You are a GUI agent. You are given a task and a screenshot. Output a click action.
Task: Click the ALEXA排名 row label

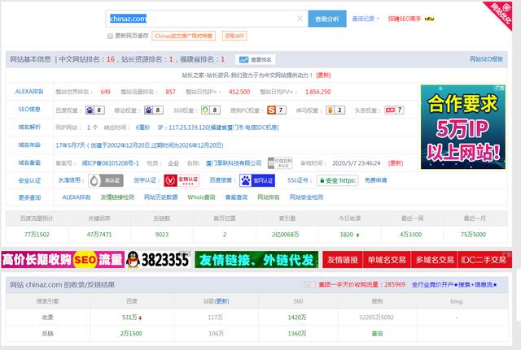click(x=29, y=92)
